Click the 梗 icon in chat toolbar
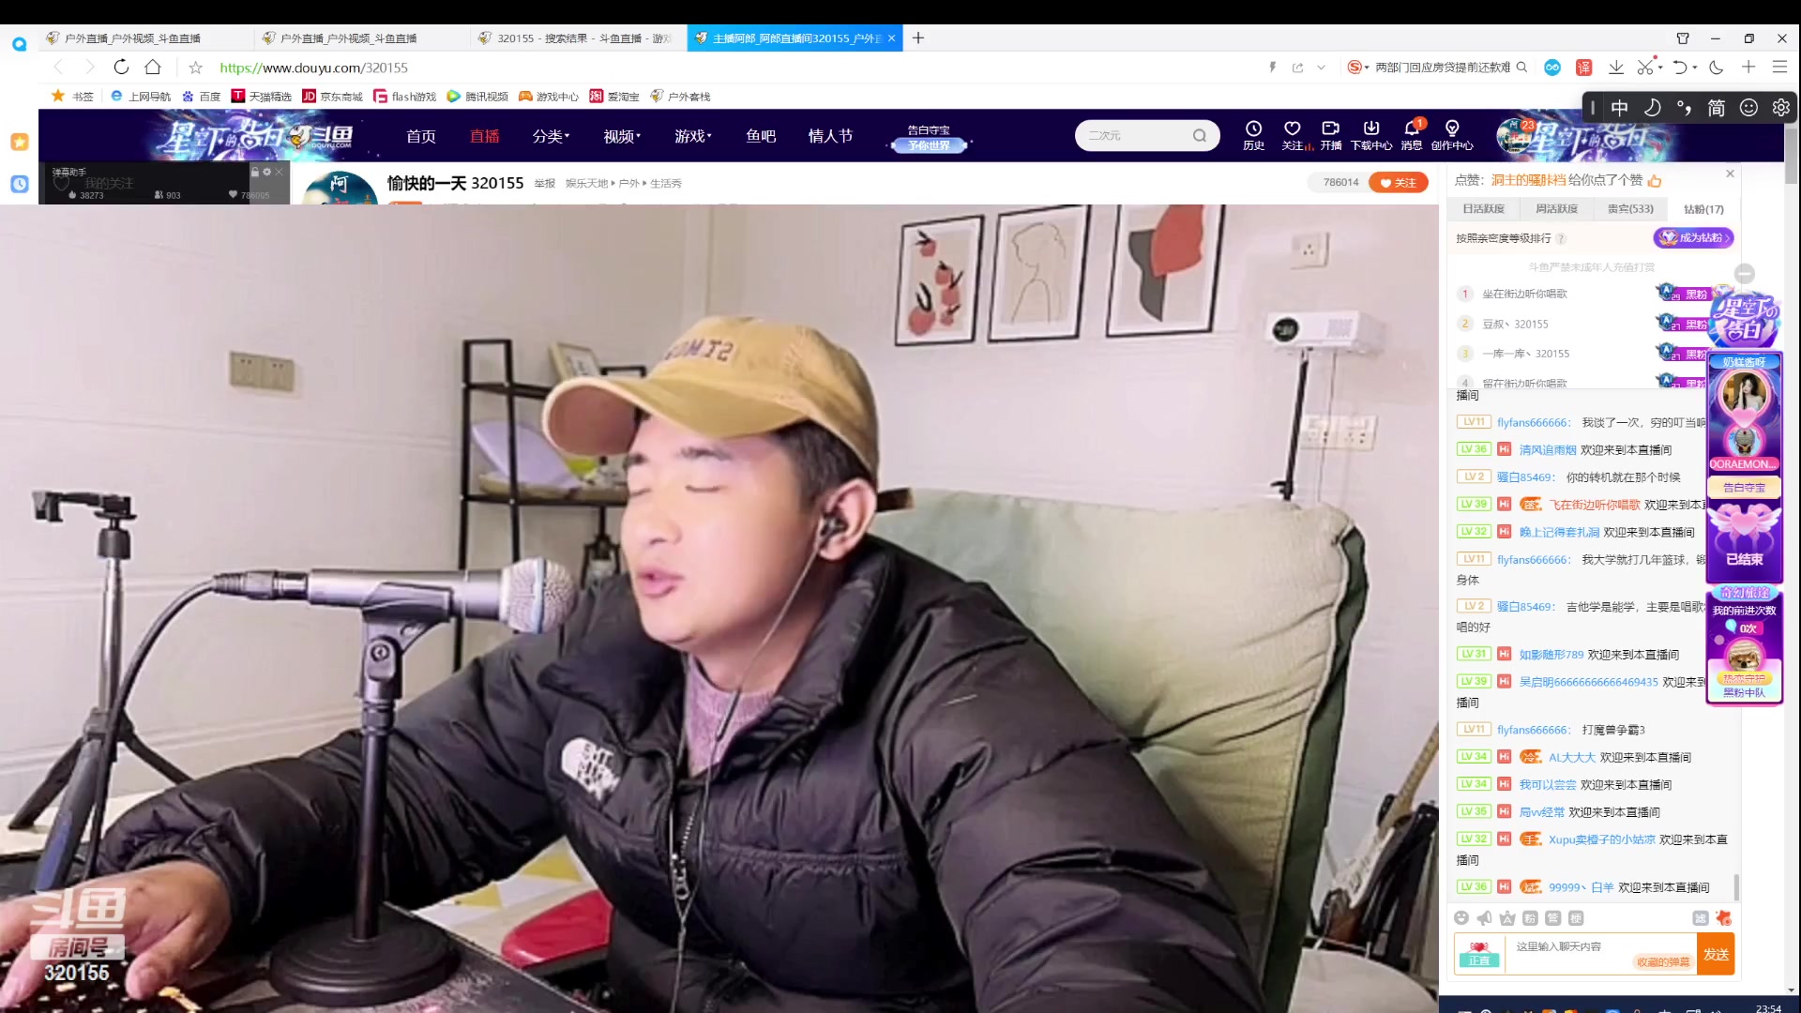The width and height of the screenshot is (1801, 1013). 1576,918
